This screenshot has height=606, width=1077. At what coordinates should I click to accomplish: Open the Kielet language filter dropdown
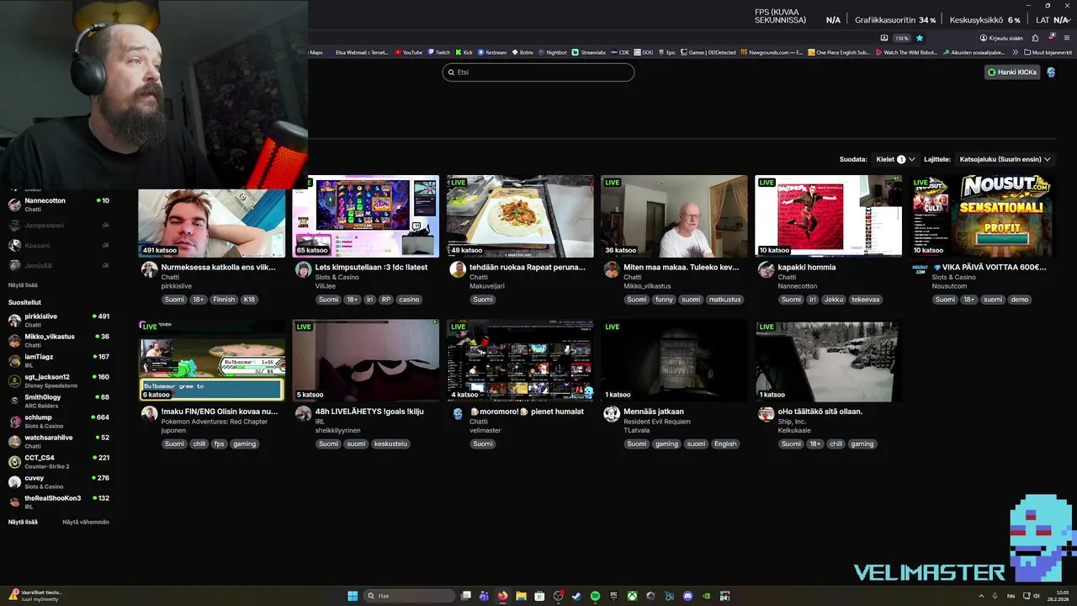pos(895,159)
